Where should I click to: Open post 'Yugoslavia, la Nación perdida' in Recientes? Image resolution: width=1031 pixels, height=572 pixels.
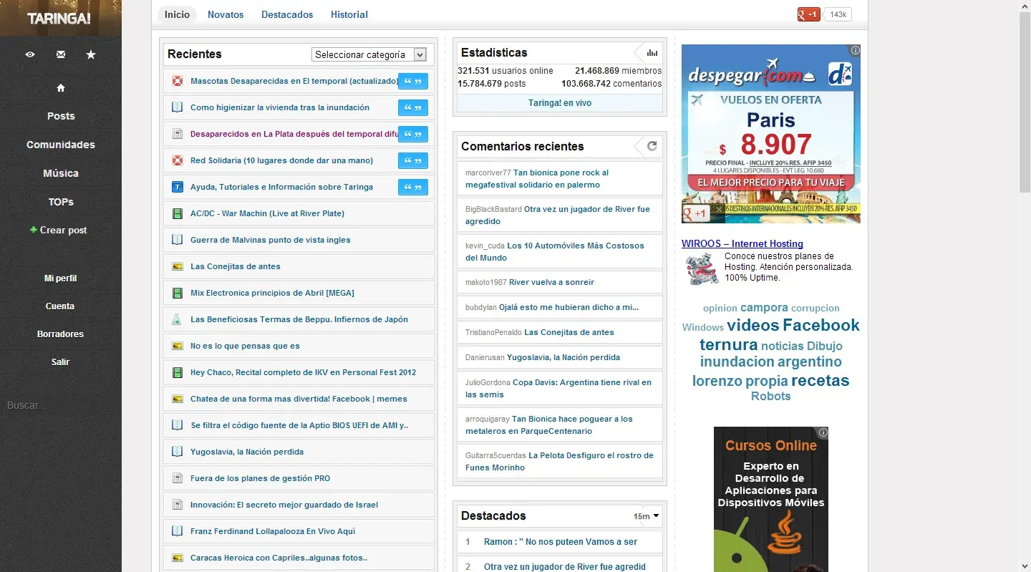pos(247,452)
